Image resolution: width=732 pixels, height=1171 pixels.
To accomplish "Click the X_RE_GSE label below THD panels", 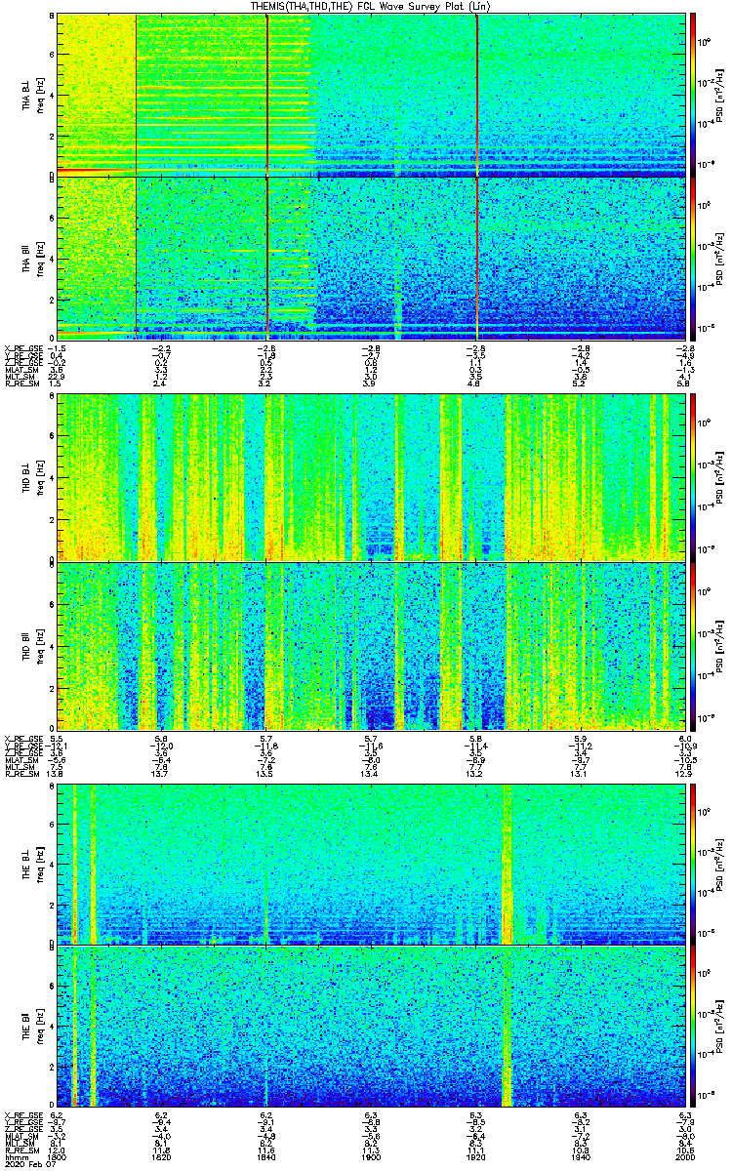I will pos(20,738).
